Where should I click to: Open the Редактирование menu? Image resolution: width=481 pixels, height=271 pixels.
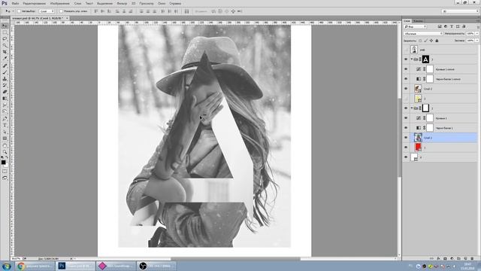click(35, 3)
